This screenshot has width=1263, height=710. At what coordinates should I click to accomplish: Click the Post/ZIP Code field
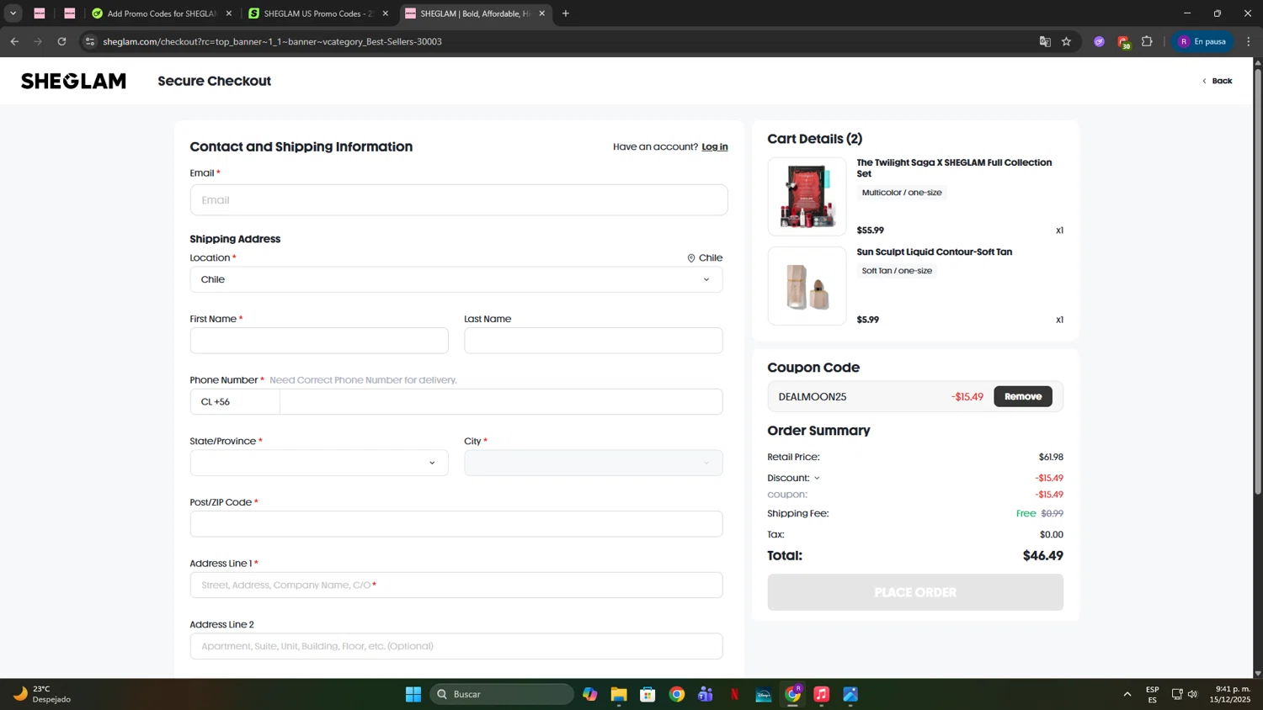(456, 524)
